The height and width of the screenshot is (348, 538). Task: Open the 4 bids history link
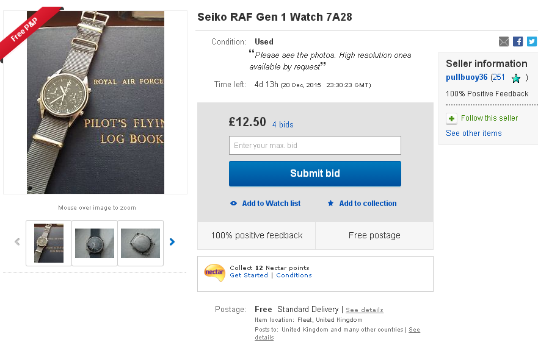point(283,124)
